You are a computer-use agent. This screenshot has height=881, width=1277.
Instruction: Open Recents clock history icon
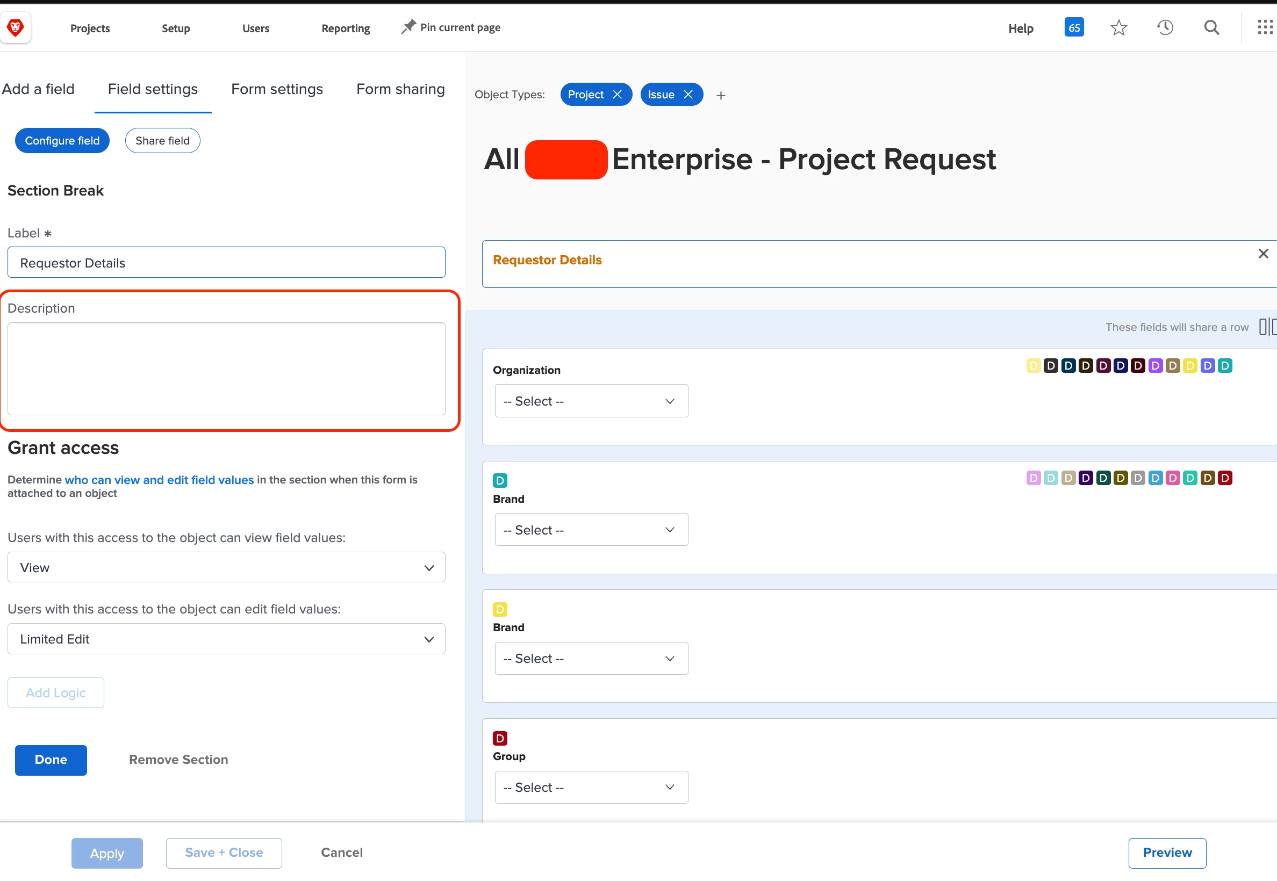click(1165, 27)
